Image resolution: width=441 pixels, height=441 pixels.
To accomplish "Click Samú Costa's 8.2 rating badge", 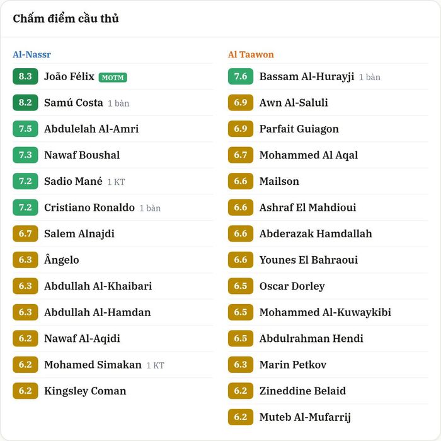I will pyautogui.click(x=25, y=102).
